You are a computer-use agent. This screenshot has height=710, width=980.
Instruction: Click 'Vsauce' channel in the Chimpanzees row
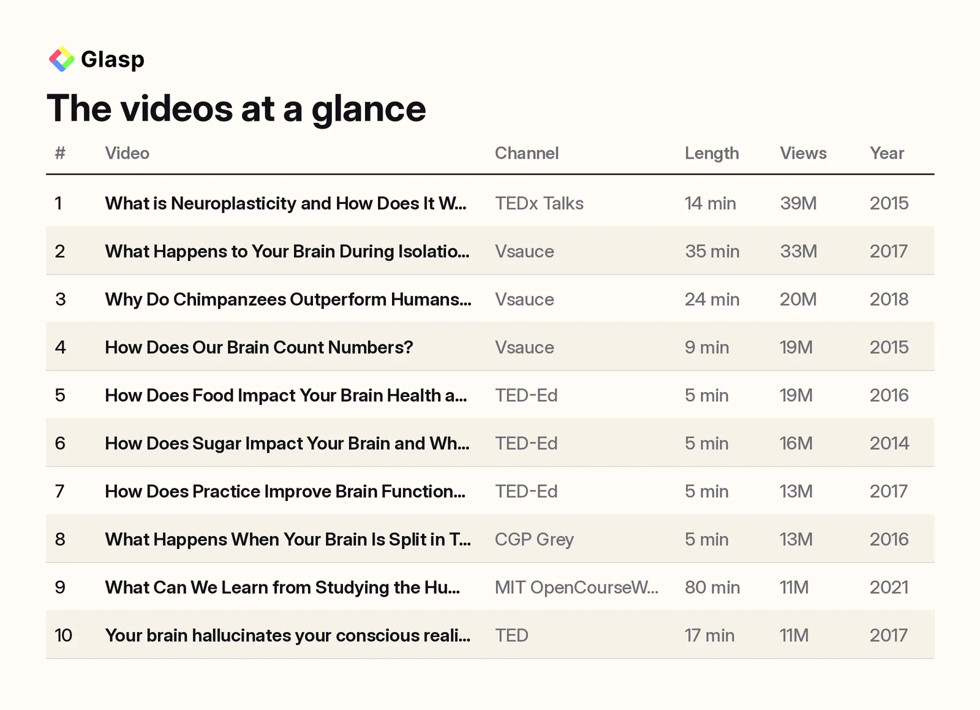click(524, 300)
